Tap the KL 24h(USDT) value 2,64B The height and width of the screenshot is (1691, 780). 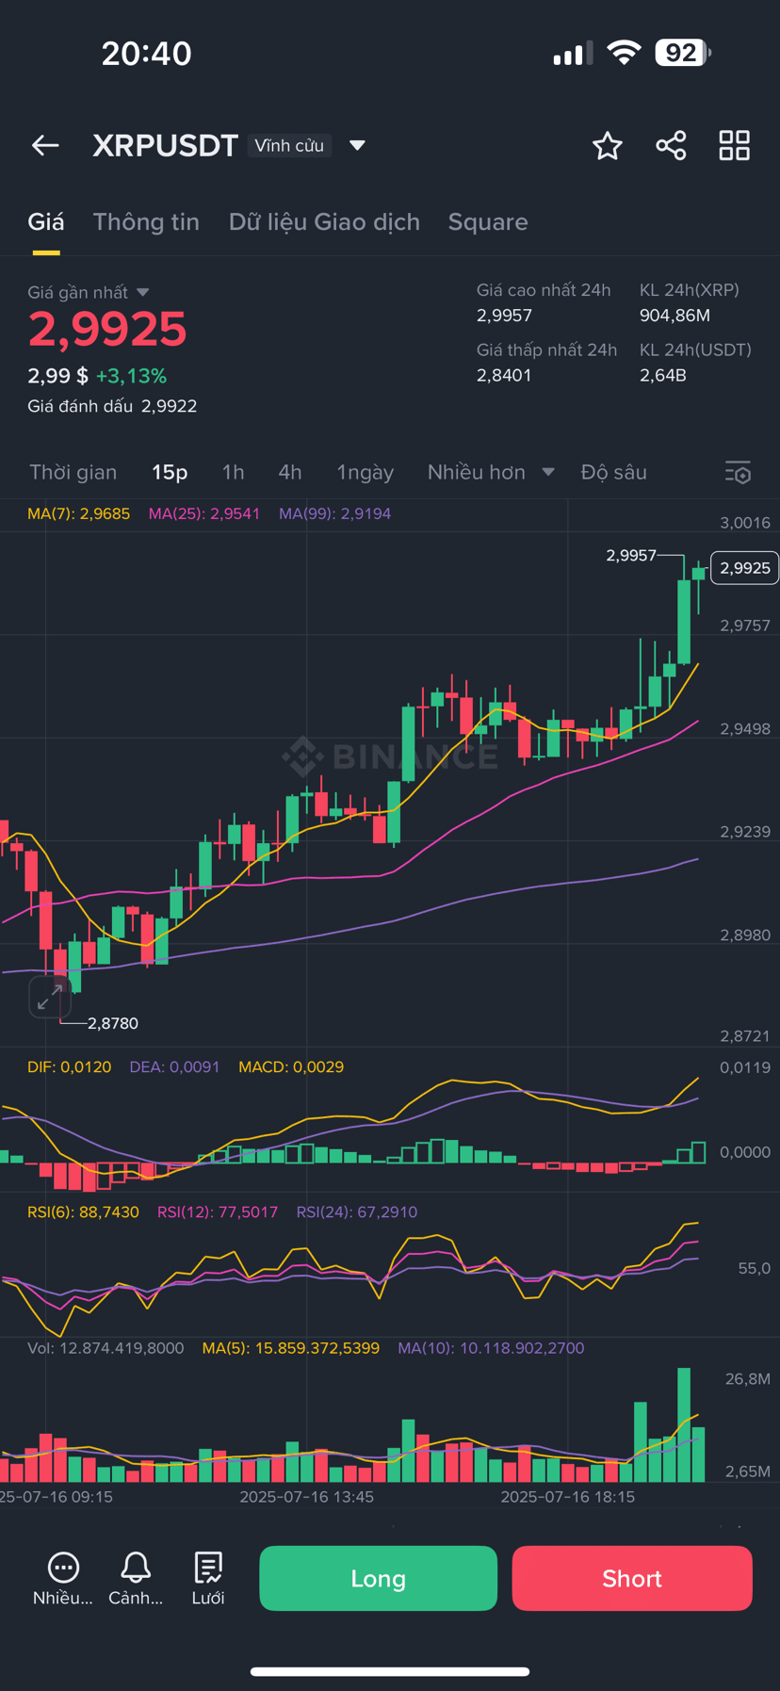coord(663,375)
